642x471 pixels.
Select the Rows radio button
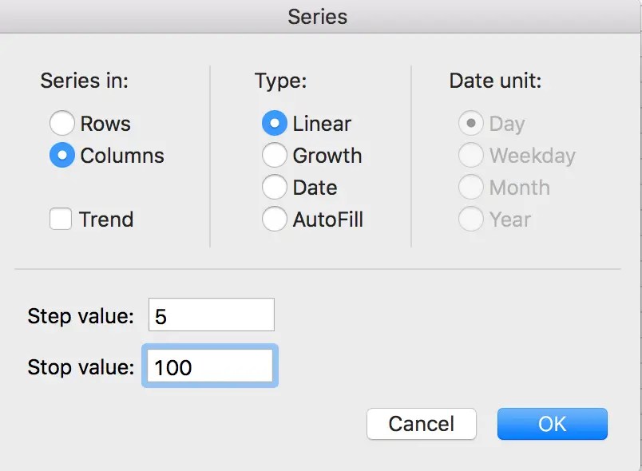[x=62, y=124]
